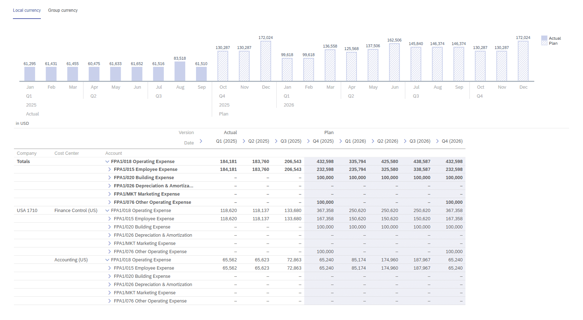This screenshot has height=320, width=583.
Task: Expand Q2 (2026) column chevron
Action: point(373,141)
